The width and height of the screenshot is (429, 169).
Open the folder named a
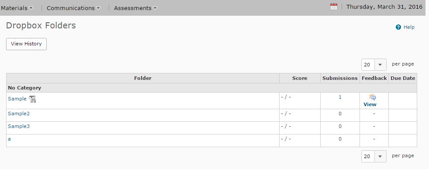point(9,139)
